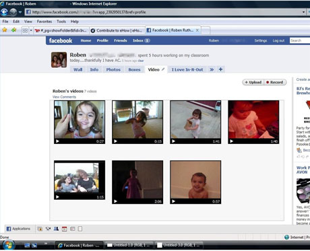Switch to the Boxes profile tab
The height and width of the screenshot is (251, 310).
point(134,69)
